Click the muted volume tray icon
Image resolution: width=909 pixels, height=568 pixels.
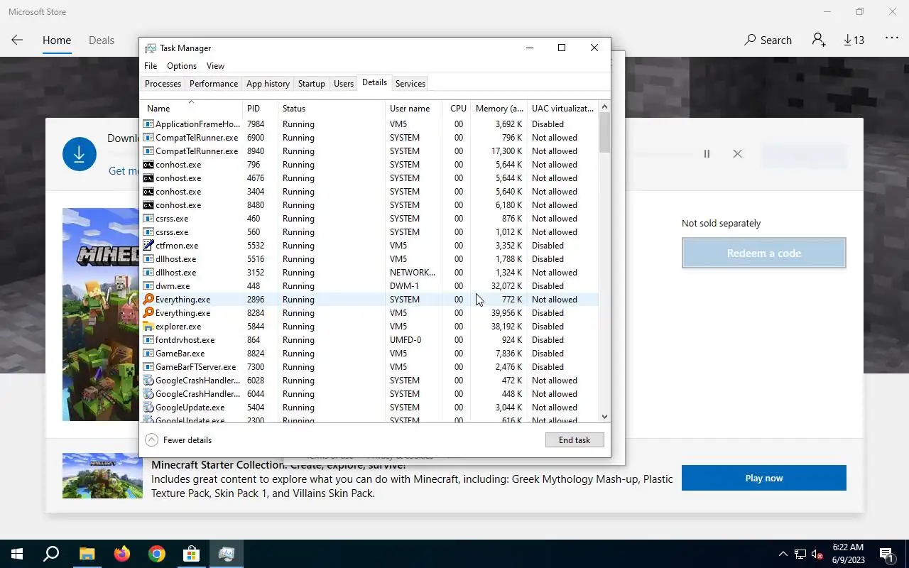point(817,554)
